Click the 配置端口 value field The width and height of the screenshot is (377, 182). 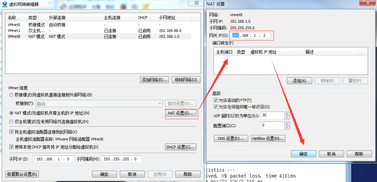[273, 125]
